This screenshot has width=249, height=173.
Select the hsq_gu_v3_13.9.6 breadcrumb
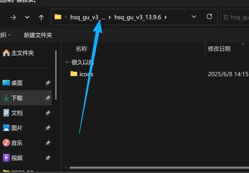138,17
